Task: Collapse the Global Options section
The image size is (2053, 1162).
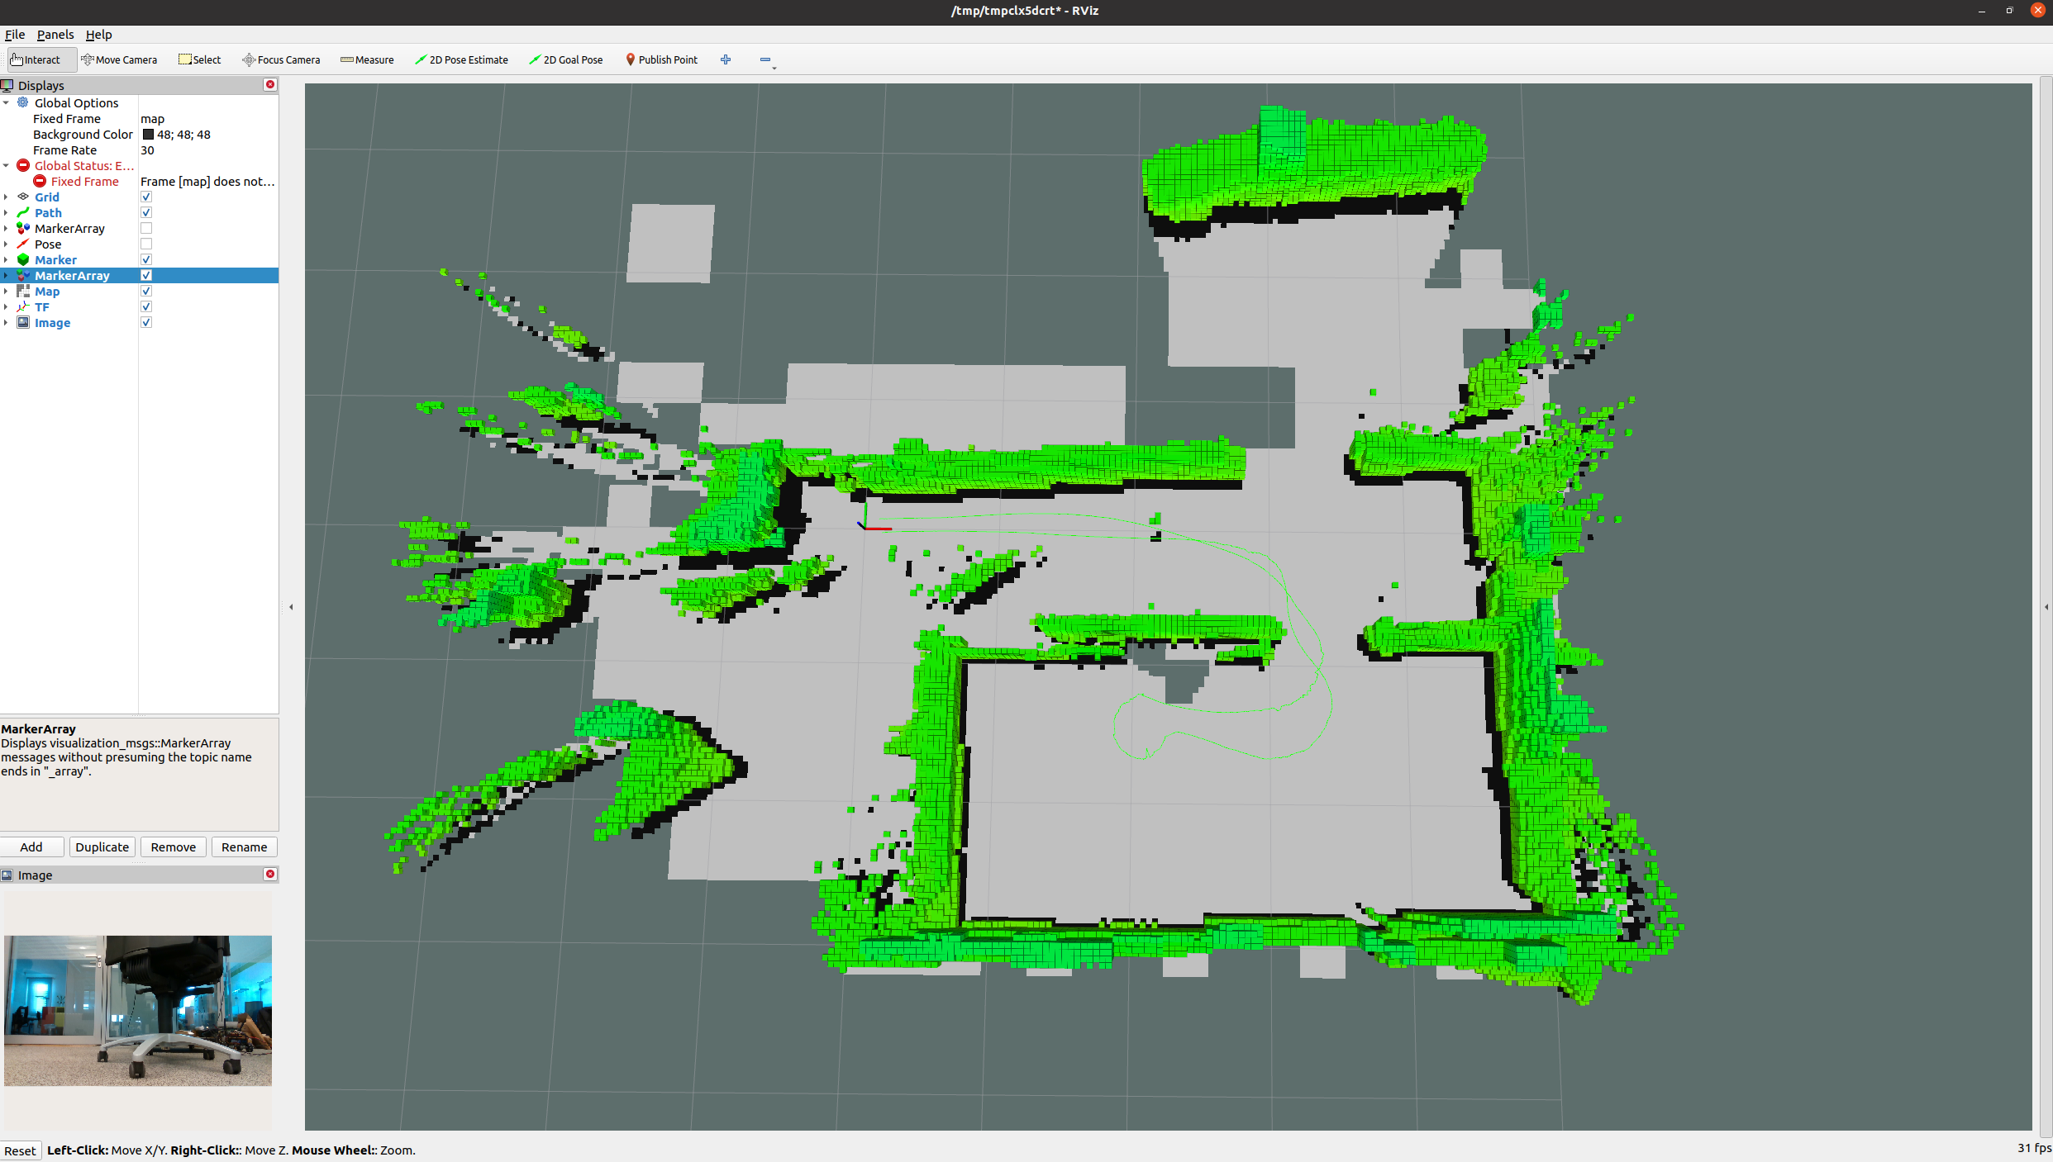Action: (7, 102)
